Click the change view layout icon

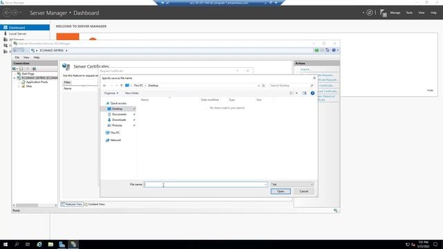coord(291,93)
